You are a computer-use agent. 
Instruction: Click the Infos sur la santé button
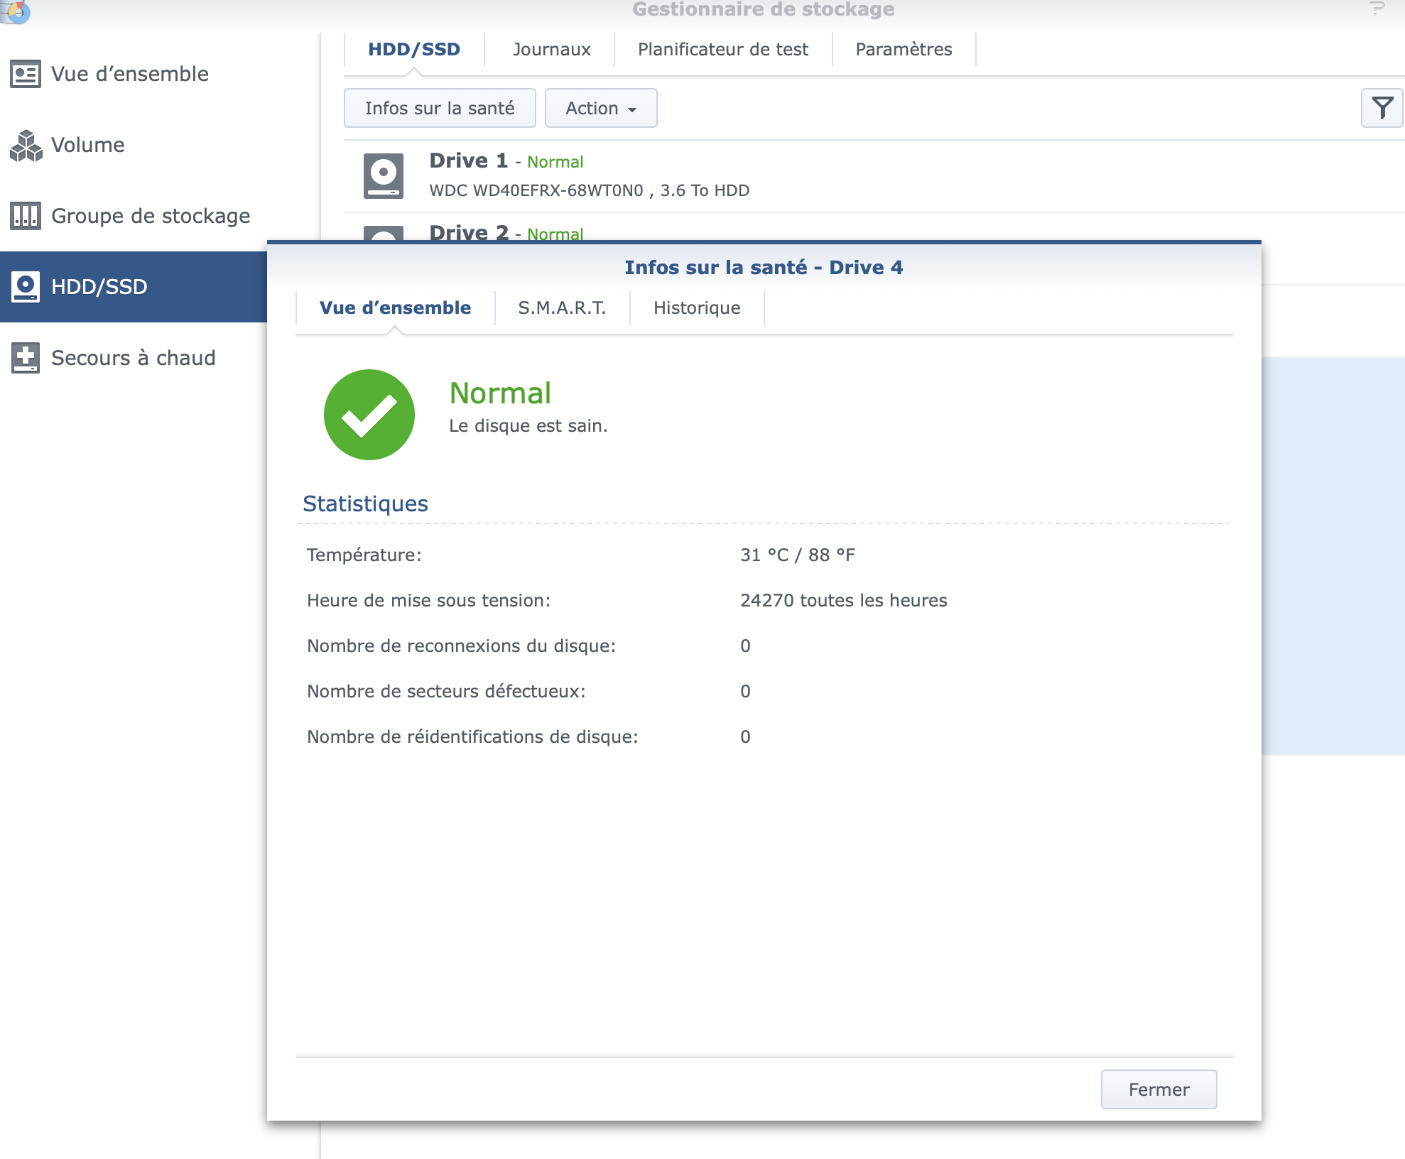440,108
